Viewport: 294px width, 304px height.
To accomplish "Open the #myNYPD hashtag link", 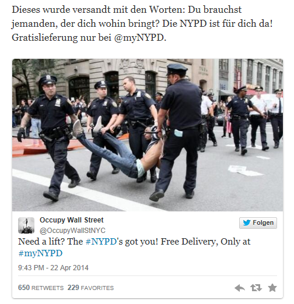I will coord(40,253).
